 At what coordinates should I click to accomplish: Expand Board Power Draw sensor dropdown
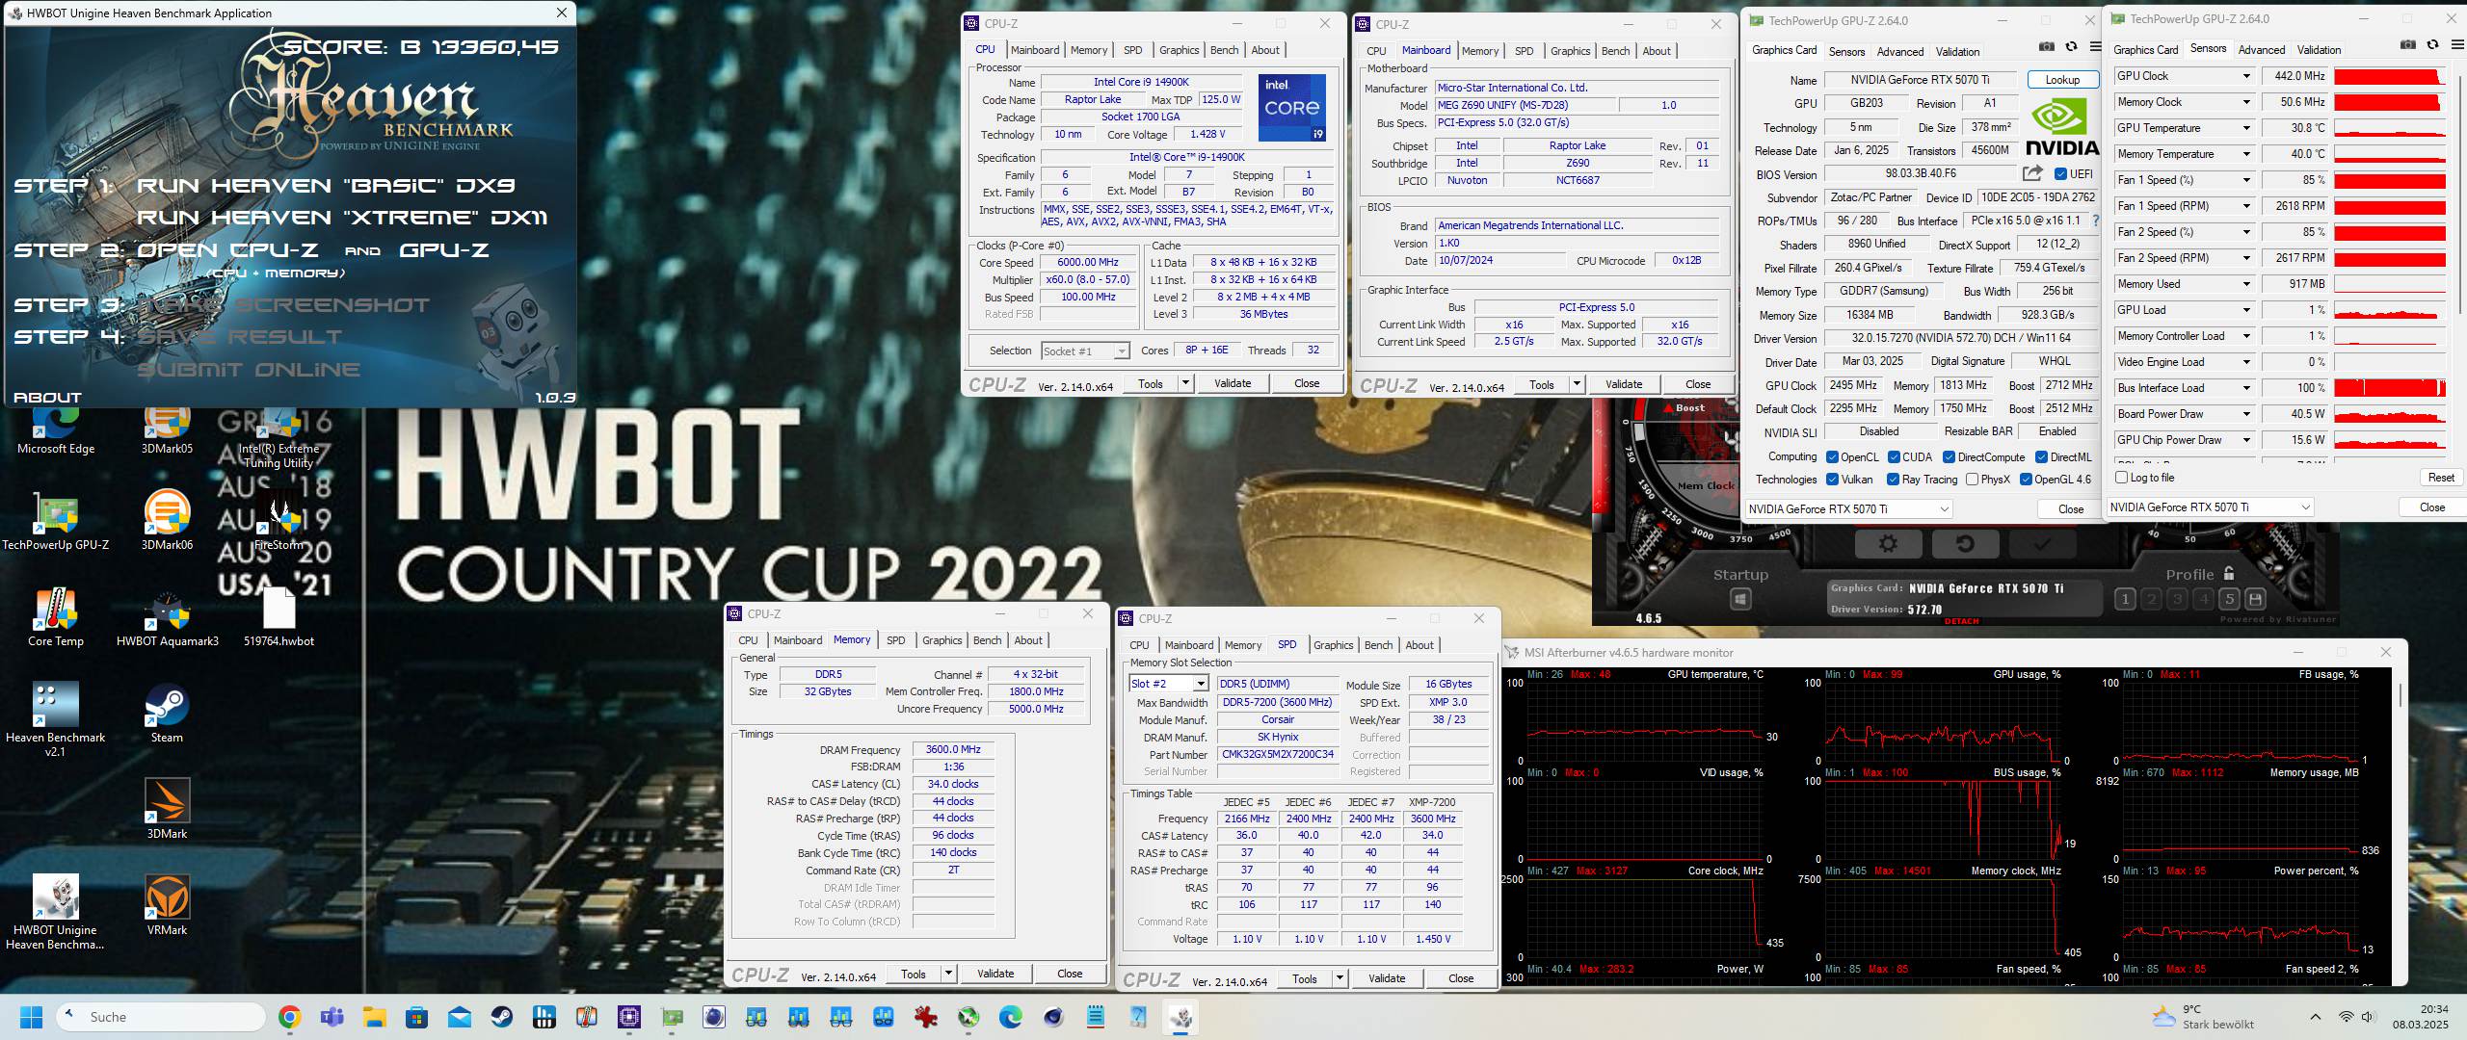point(2246,414)
